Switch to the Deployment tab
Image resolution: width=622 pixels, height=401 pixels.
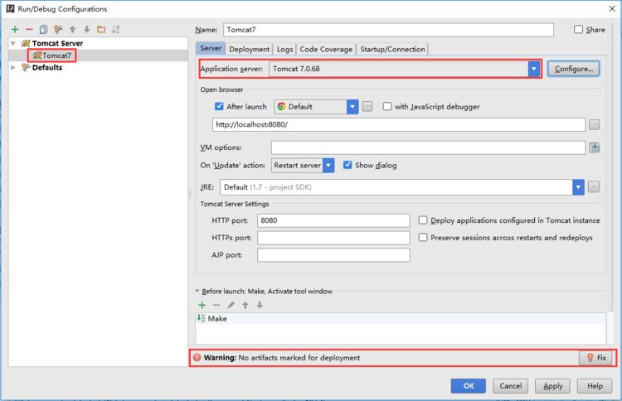[x=249, y=49]
